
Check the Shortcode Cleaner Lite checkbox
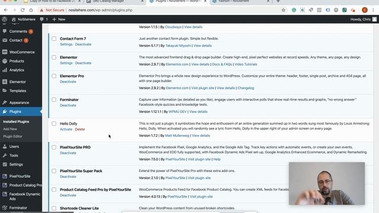(x=54, y=208)
